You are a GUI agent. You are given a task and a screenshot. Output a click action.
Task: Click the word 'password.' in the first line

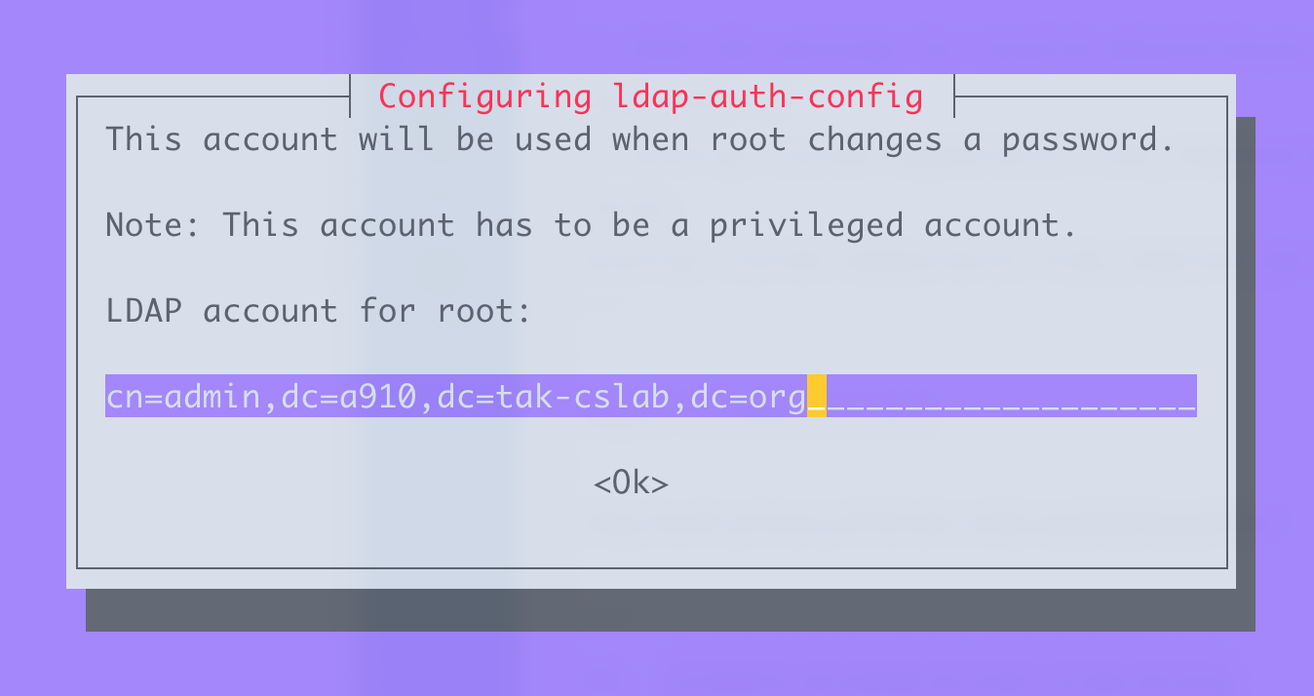[1089, 139]
